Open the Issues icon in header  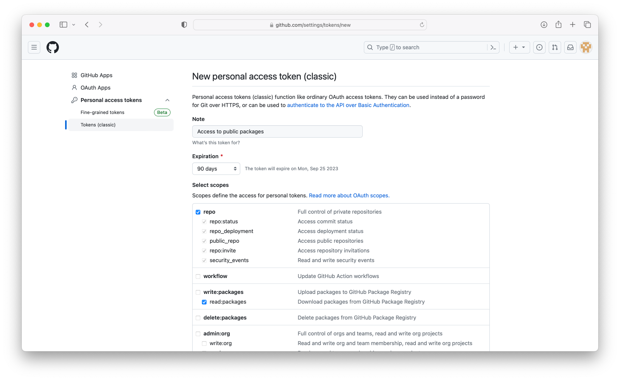[539, 47]
